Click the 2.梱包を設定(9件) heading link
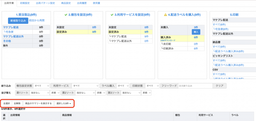The image size is (256, 121). click(x=80, y=15)
